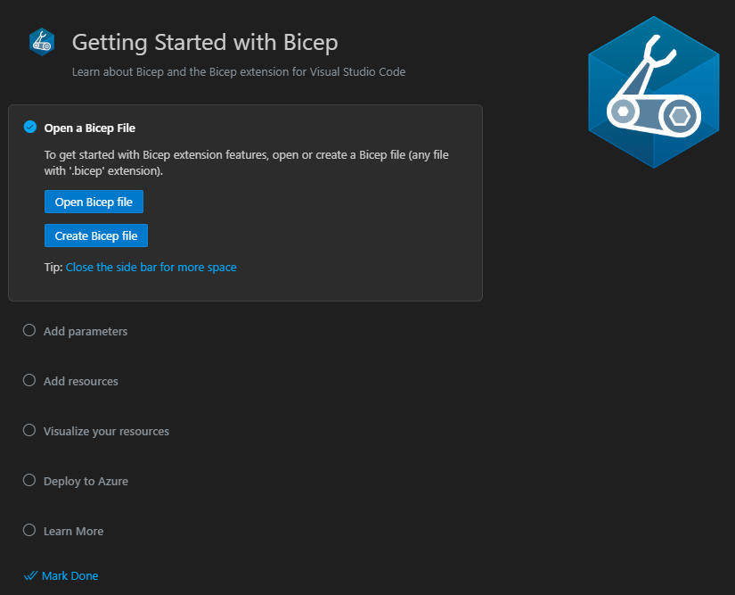Viewport: 735px width, 595px height.
Task: Expand the Visualize your resources step
Action: point(105,431)
